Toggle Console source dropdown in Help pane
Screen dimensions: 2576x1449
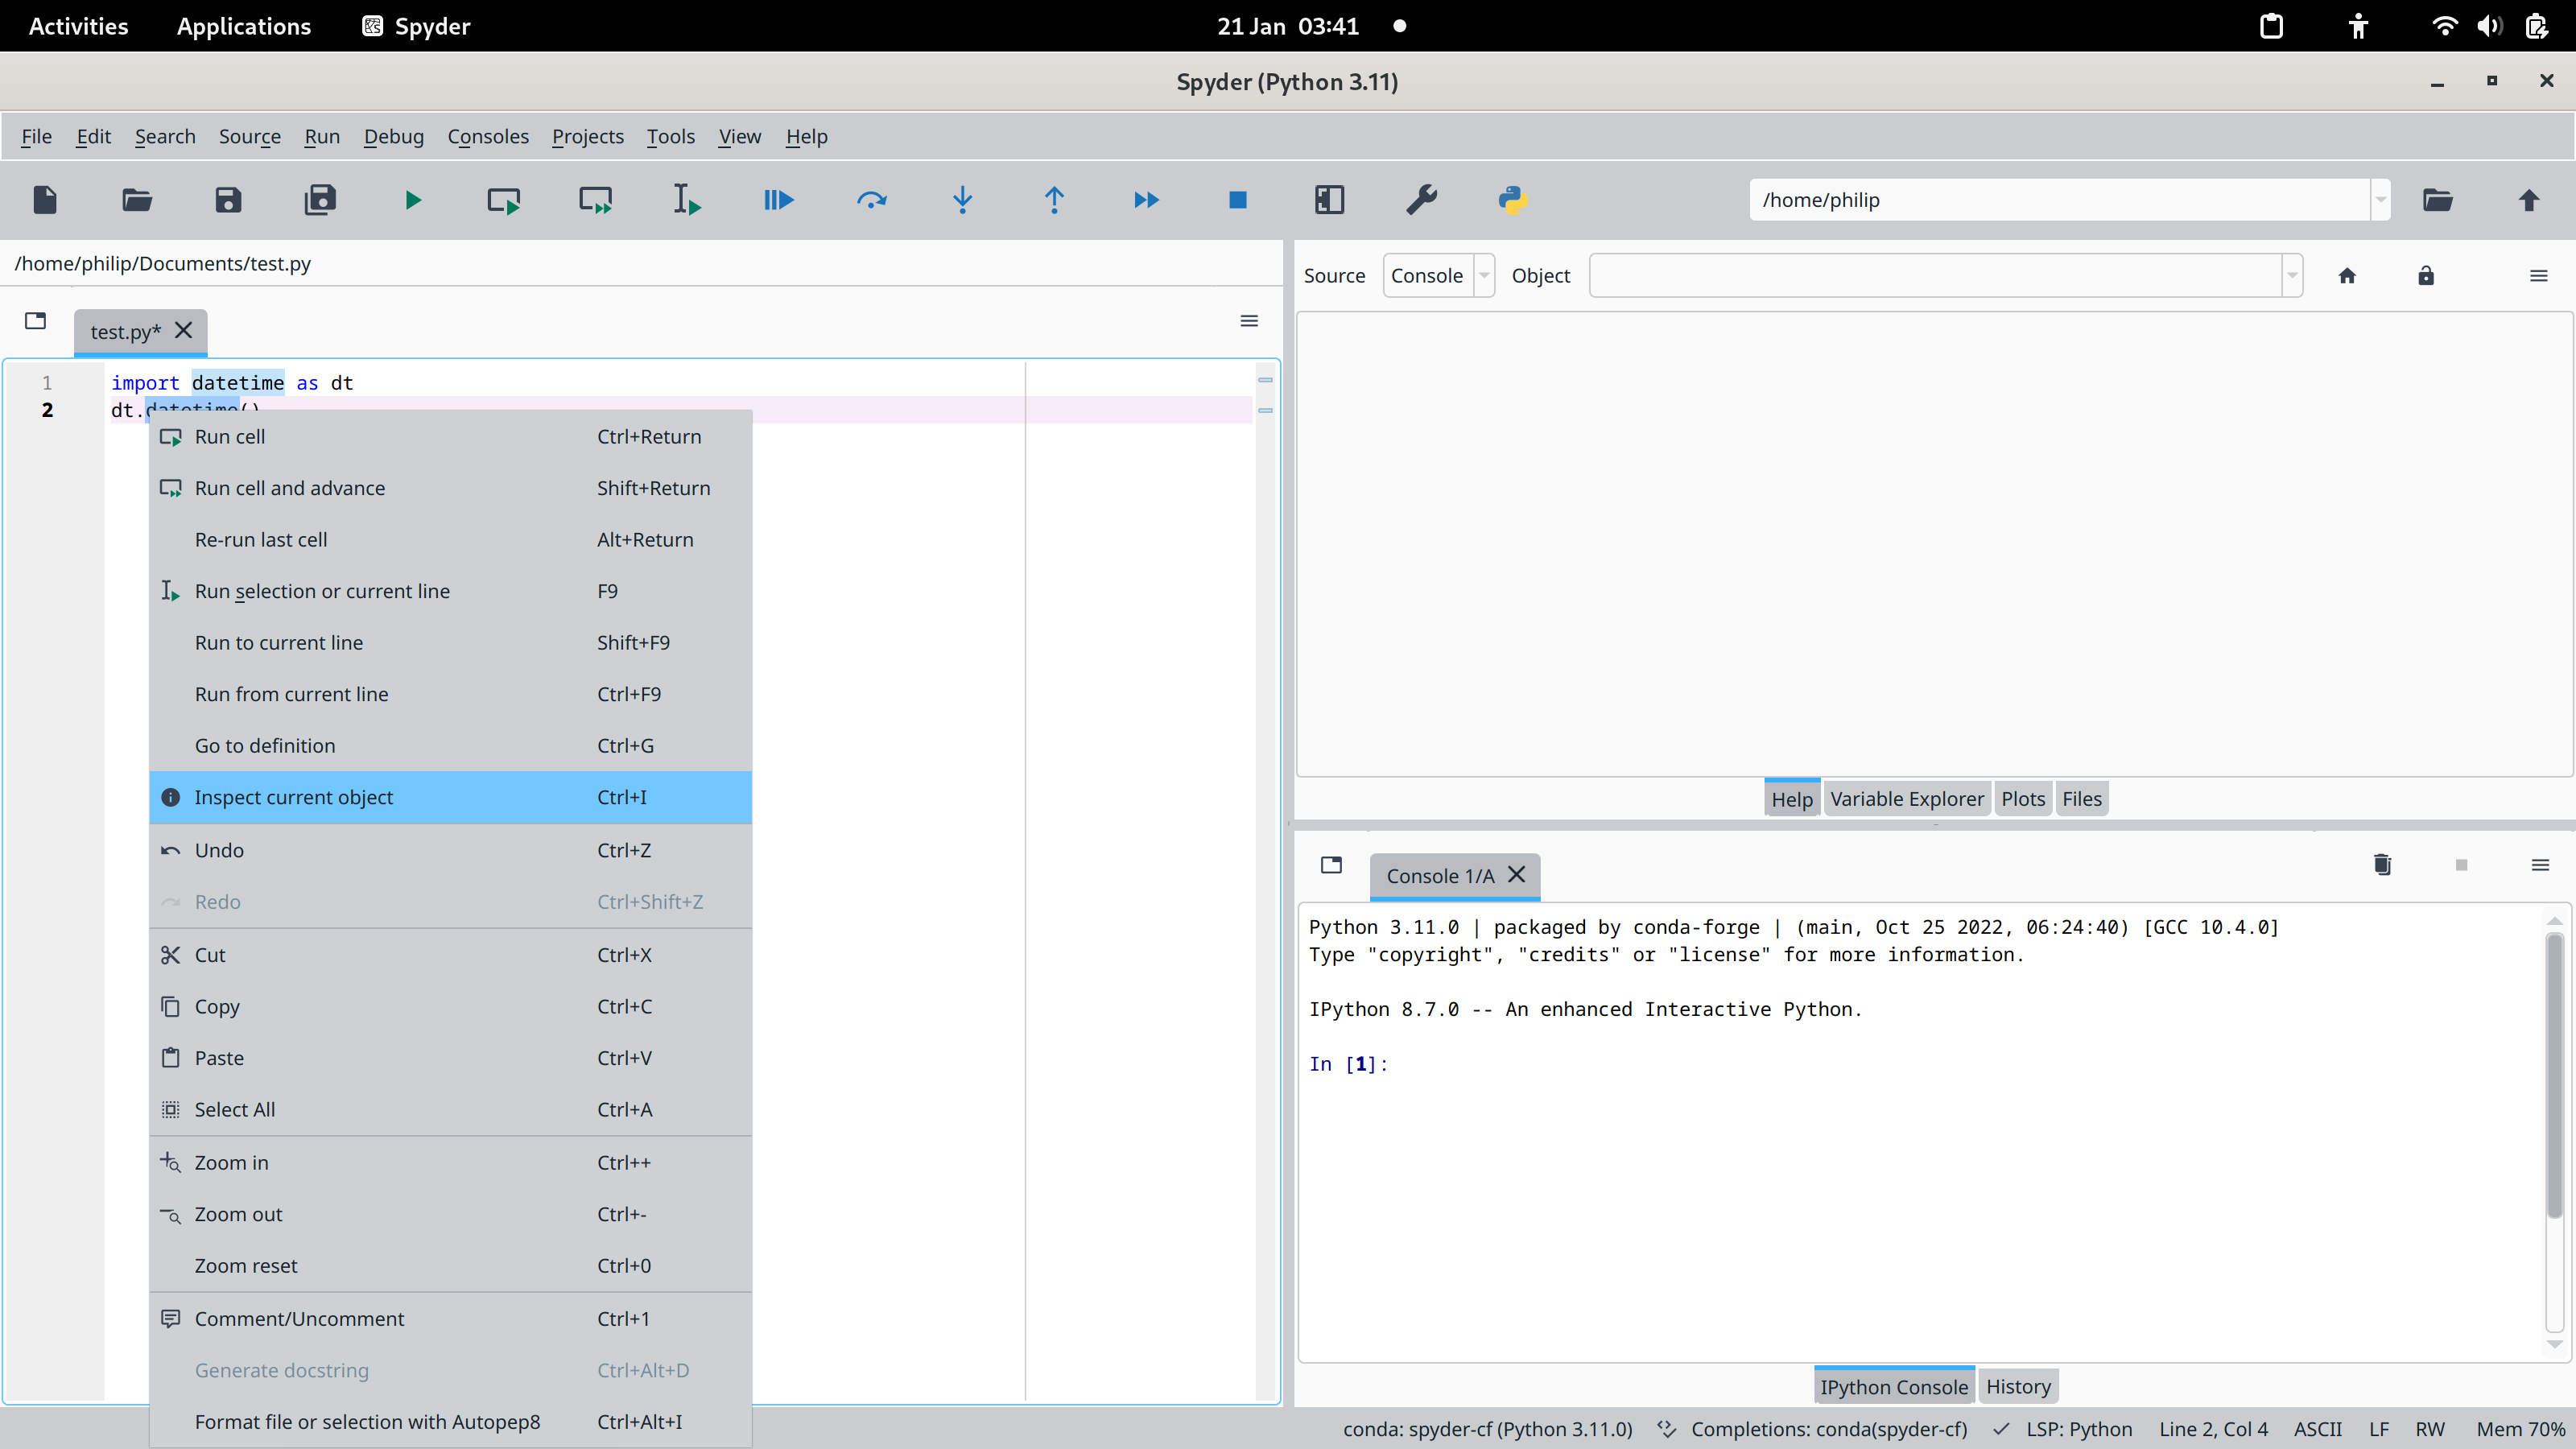point(1484,275)
